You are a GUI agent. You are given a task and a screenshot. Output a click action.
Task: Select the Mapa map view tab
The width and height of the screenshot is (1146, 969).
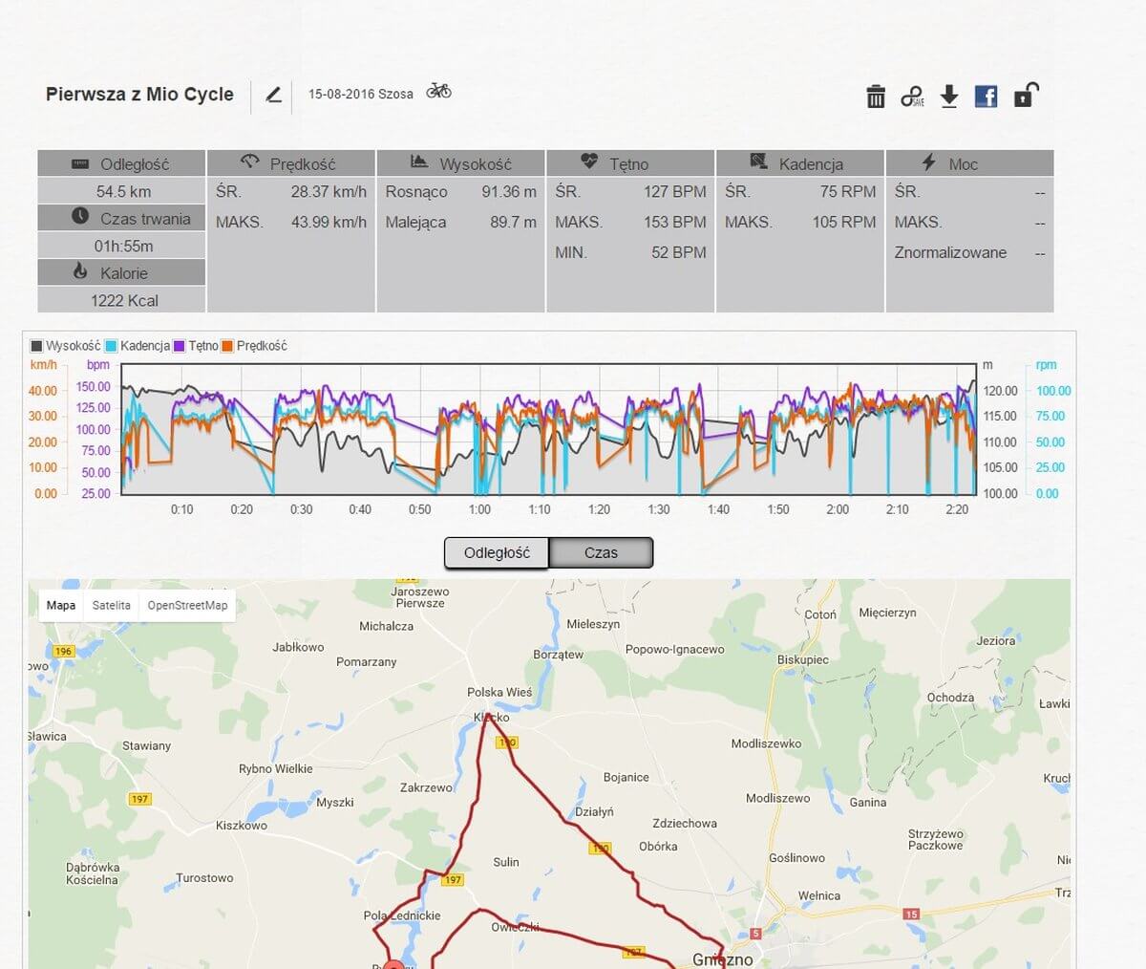tap(61, 606)
